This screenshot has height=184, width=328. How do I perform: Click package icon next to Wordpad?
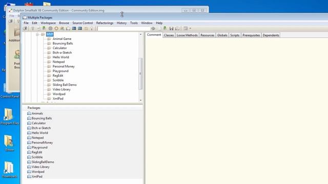tap(29, 172)
